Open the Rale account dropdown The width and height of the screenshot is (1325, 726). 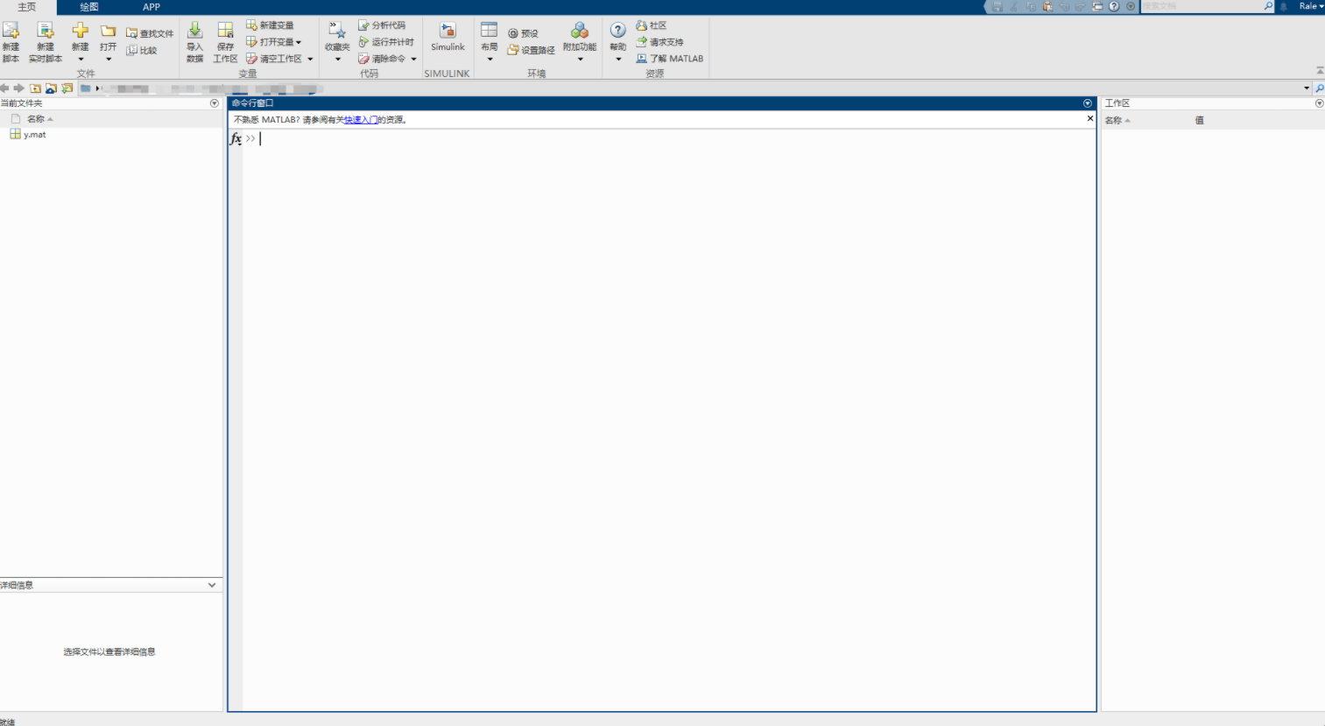point(1311,6)
